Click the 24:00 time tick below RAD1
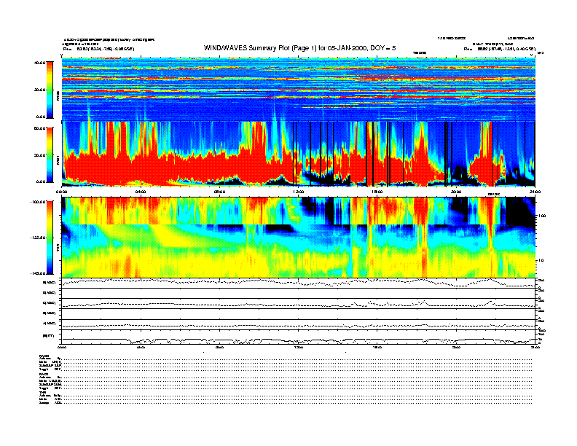 (534, 192)
